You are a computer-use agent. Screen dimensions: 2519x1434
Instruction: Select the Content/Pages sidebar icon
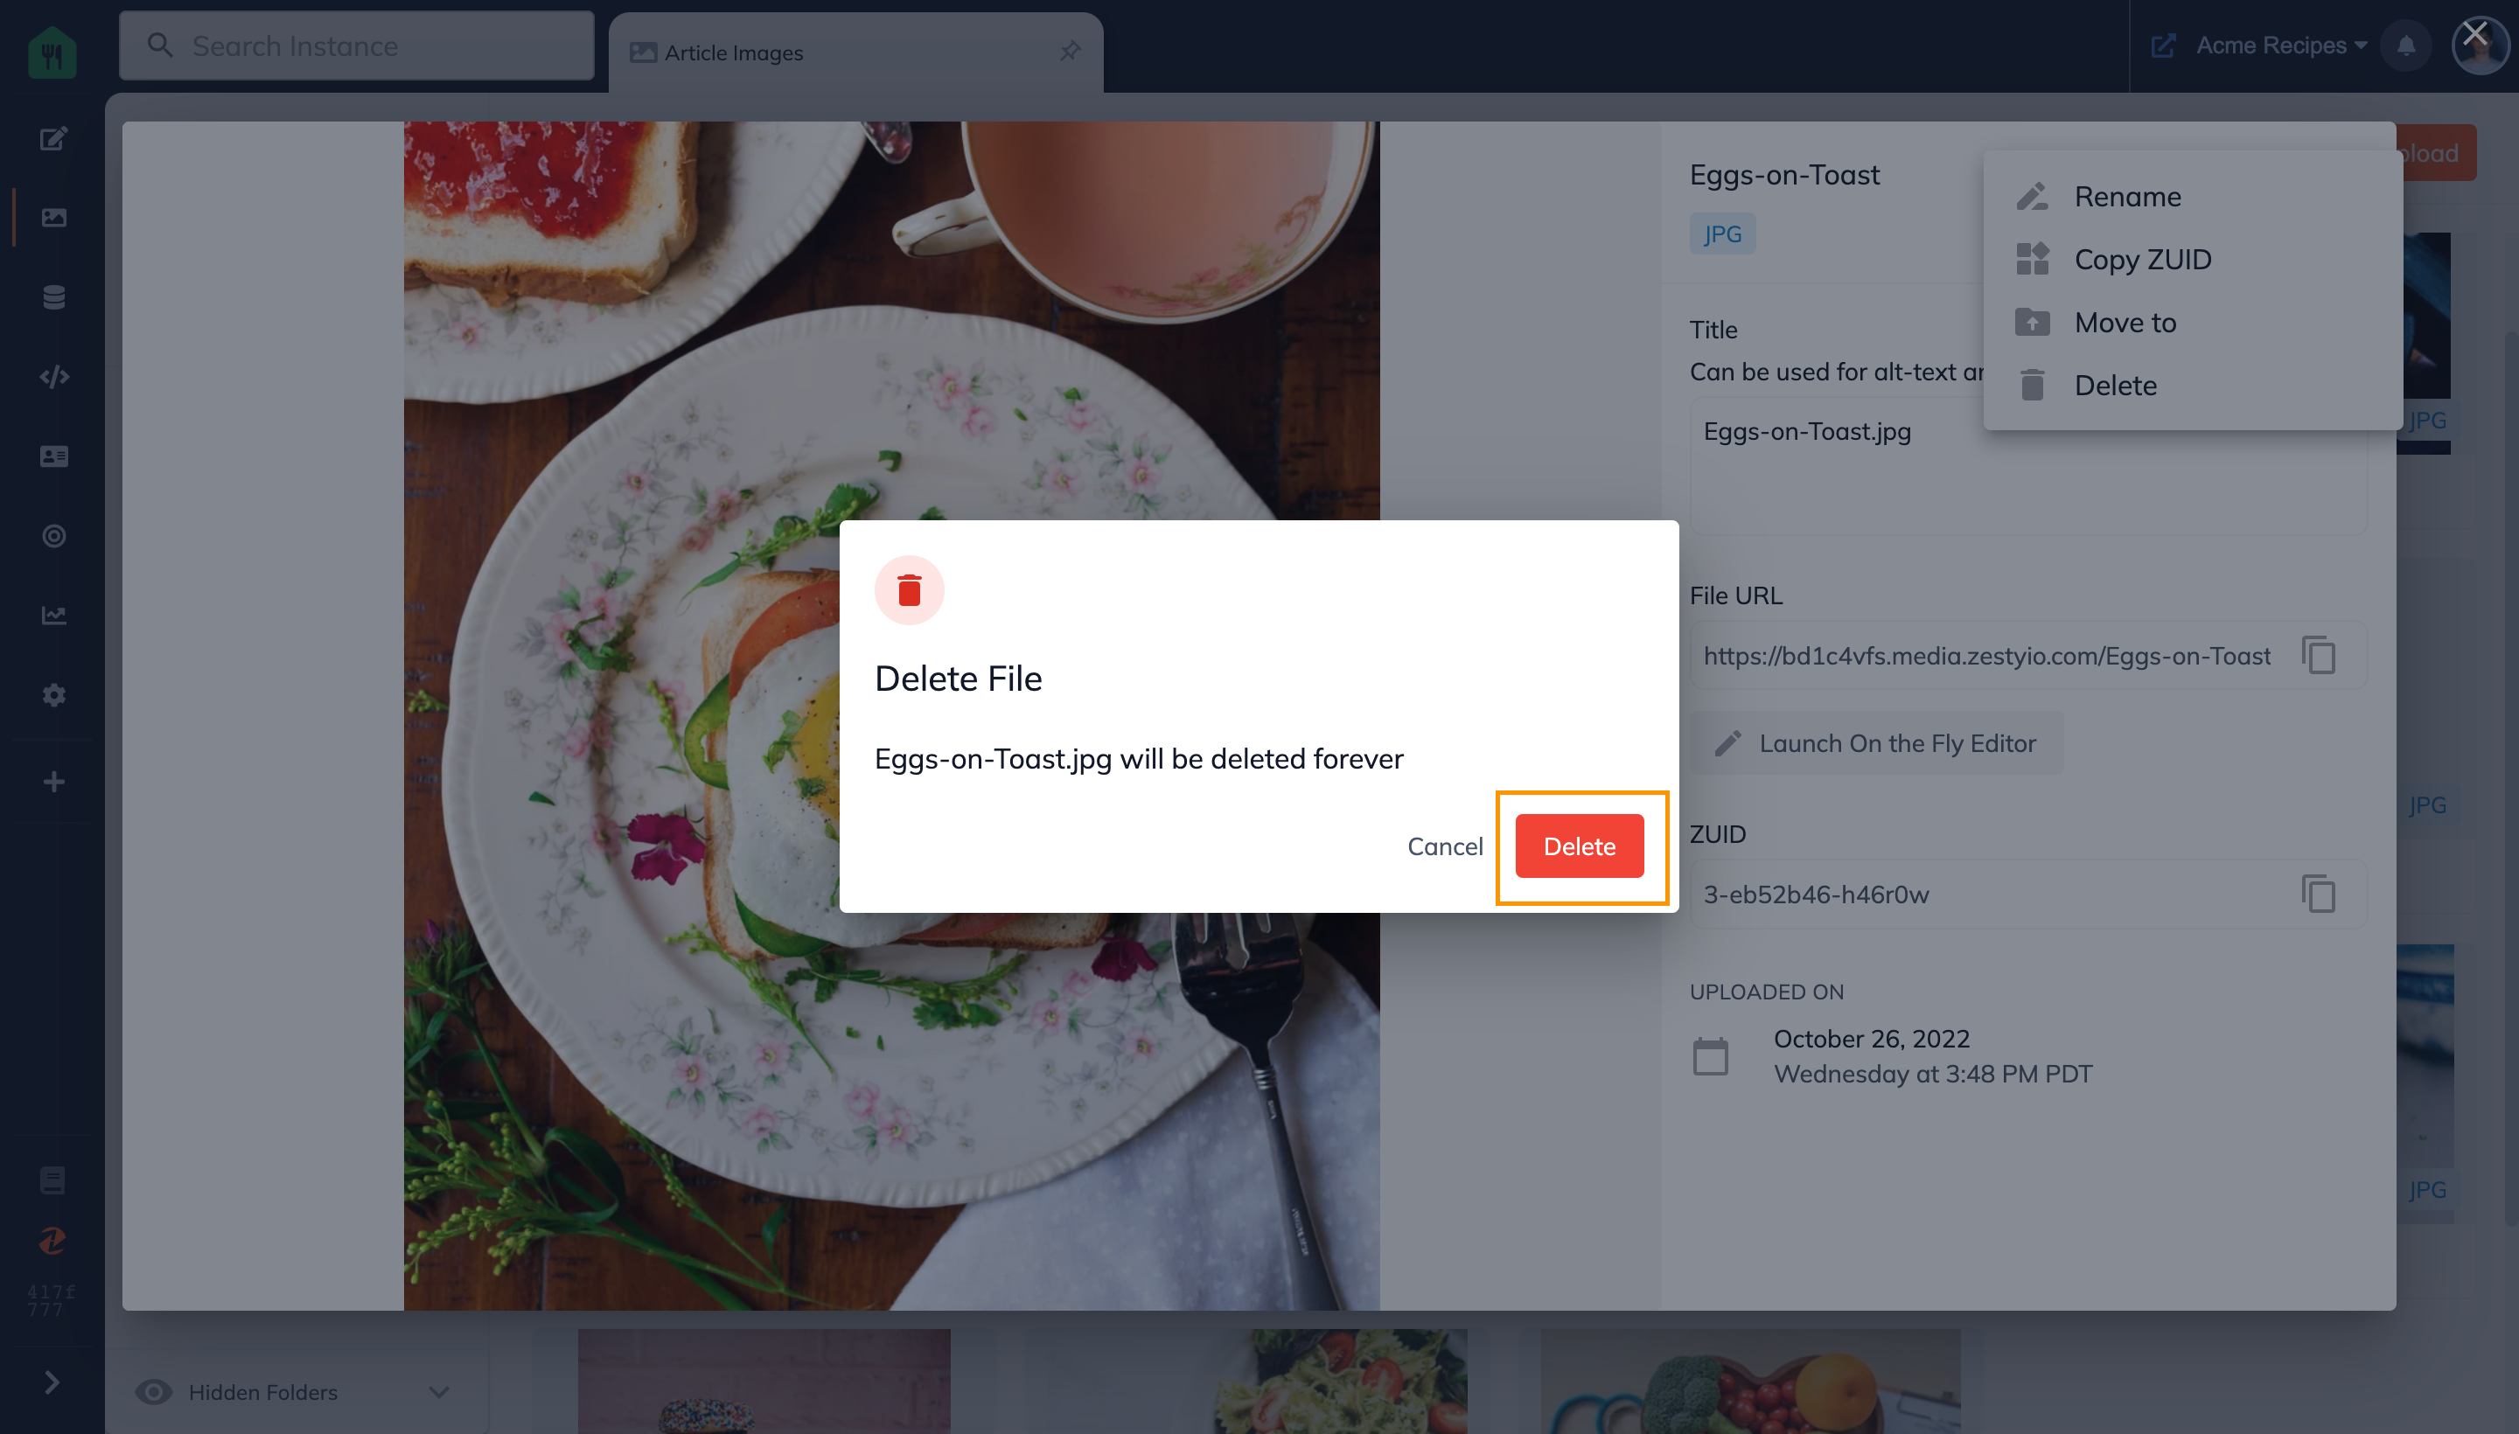coord(52,138)
